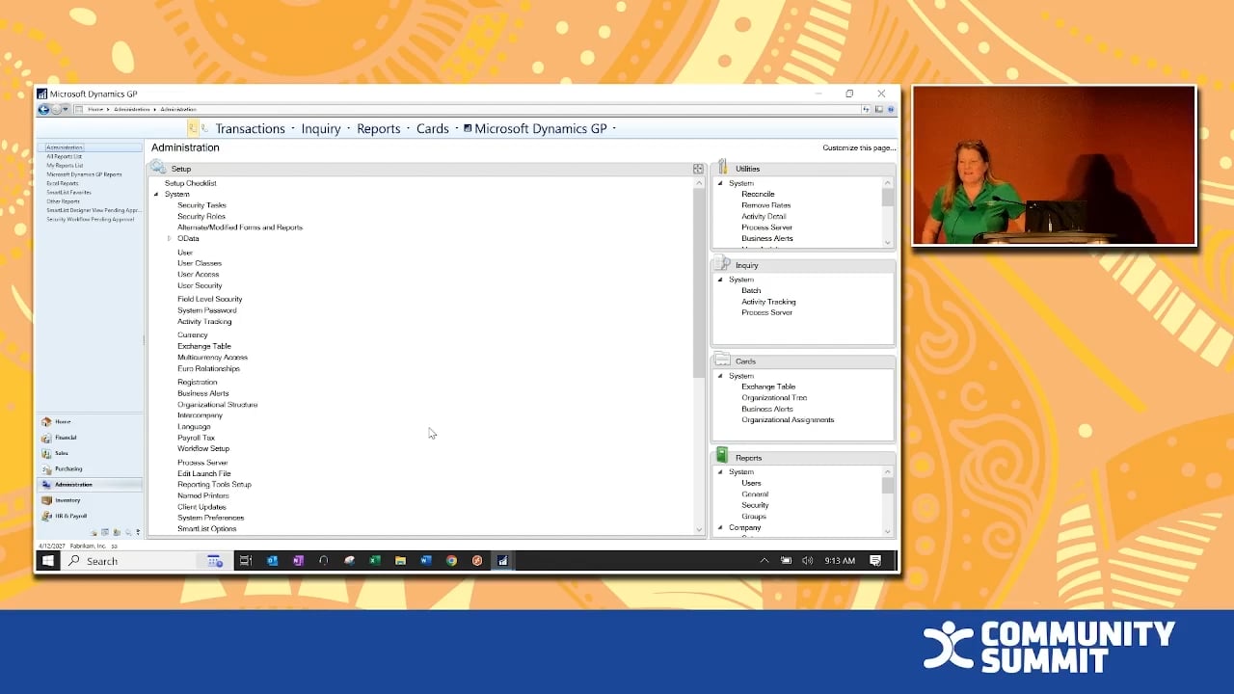Click the expand-all icon in Setup header
This screenshot has height=694, width=1234.
point(698,169)
